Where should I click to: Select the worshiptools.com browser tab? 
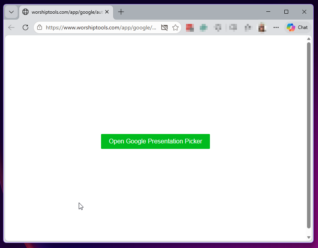click(66, 12)
